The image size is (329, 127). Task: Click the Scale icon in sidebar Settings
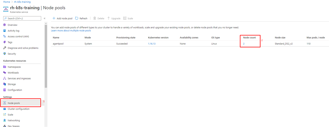coord(4,114)
